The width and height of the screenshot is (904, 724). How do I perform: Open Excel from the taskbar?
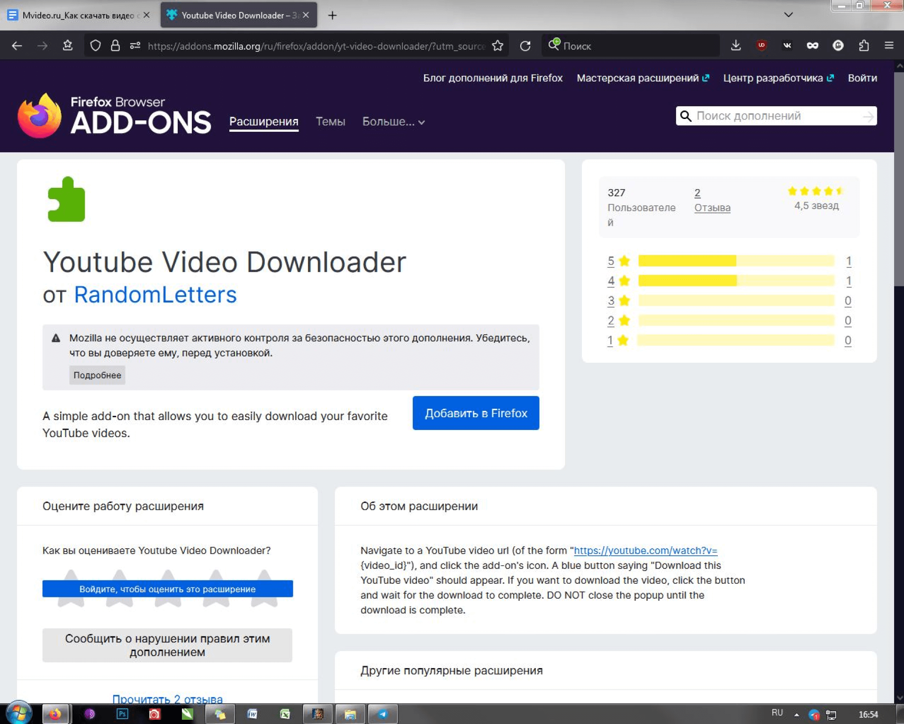285,714
